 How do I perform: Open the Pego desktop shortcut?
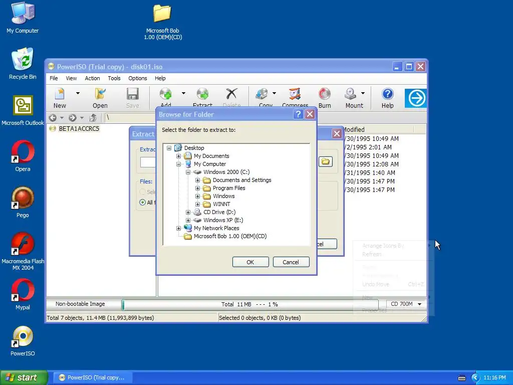pos(23,202)
